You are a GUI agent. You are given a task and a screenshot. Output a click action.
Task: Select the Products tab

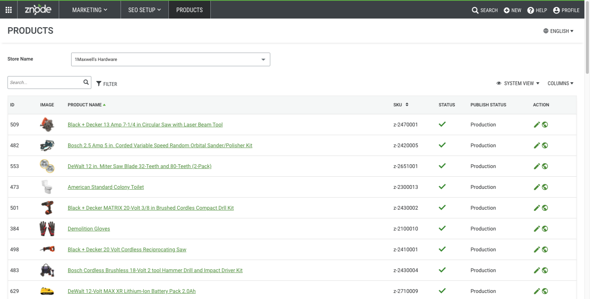pos(190,10)
